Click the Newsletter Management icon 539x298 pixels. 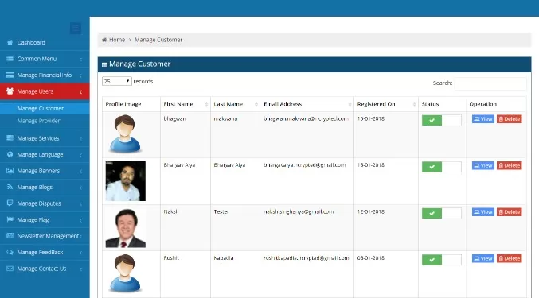coord(10,235)
